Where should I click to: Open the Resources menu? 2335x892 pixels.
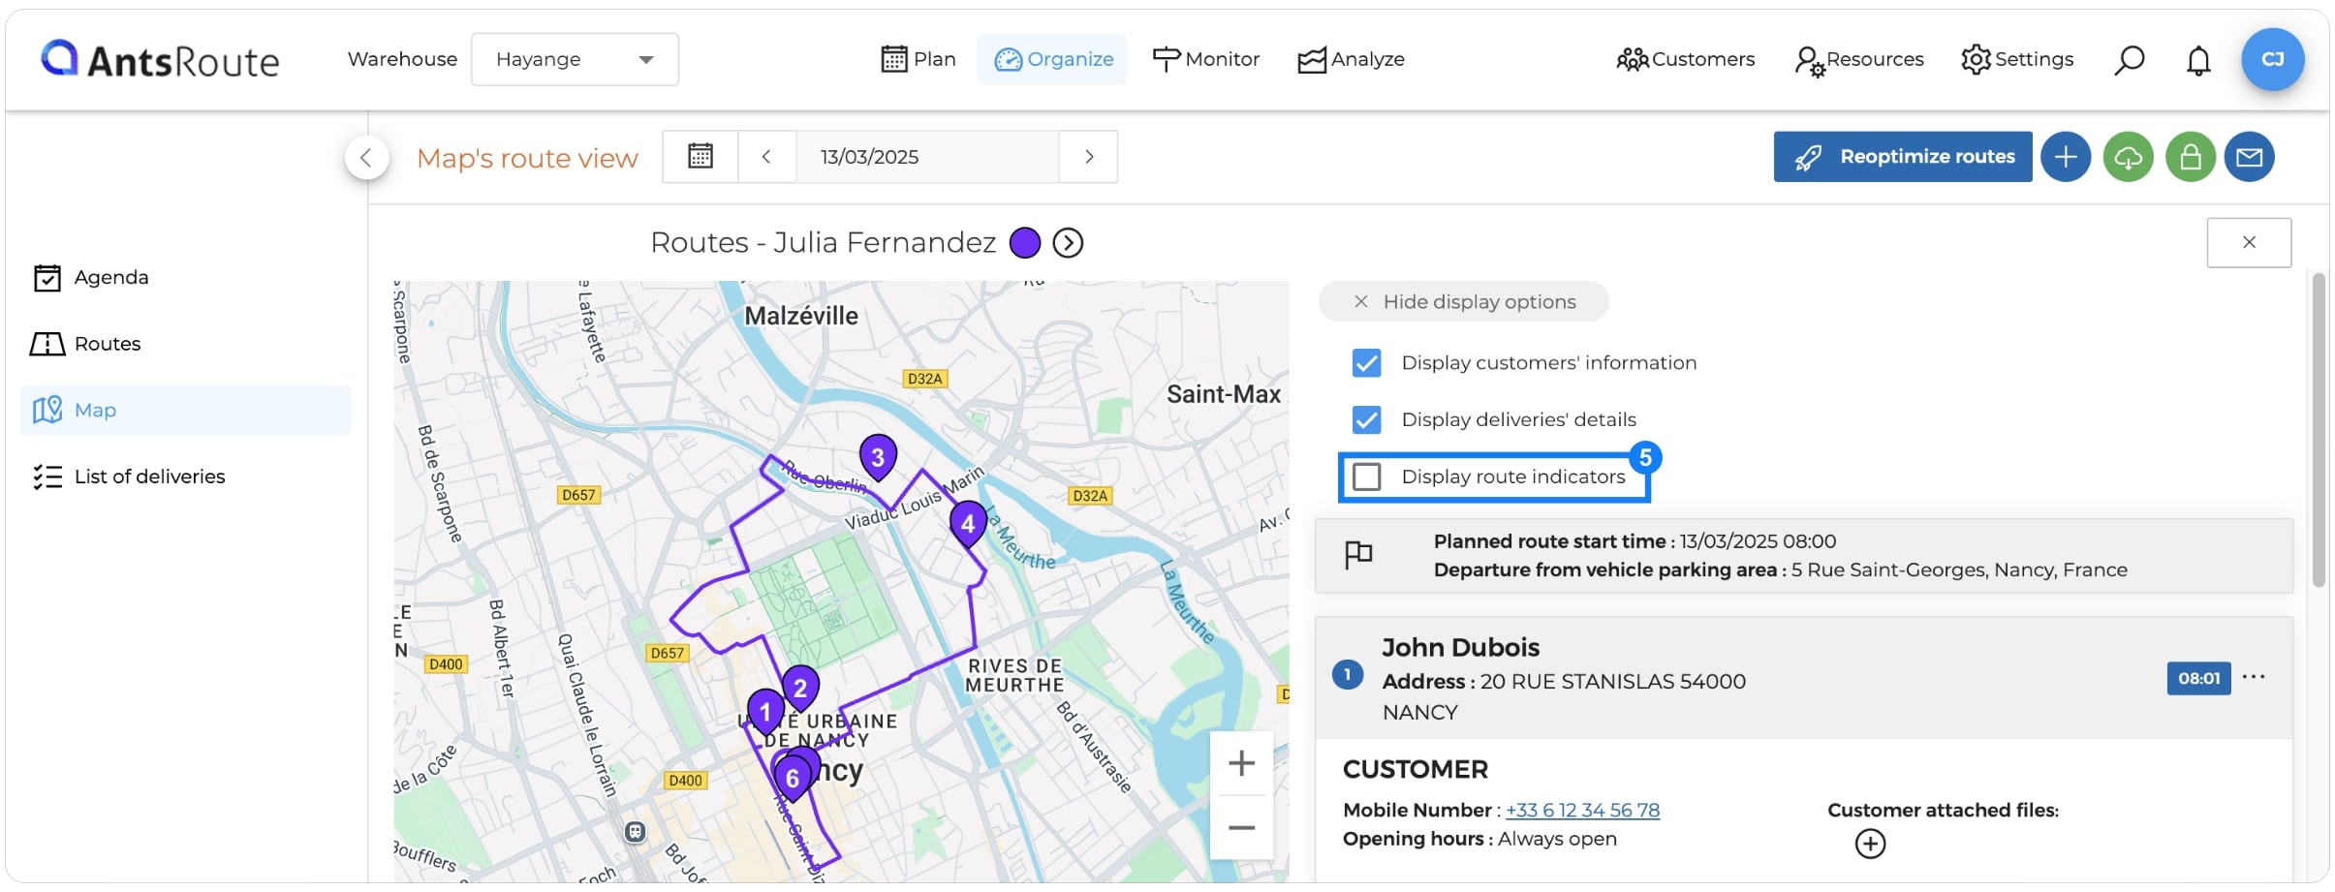pyautogui.click(x=1858, y=59)
